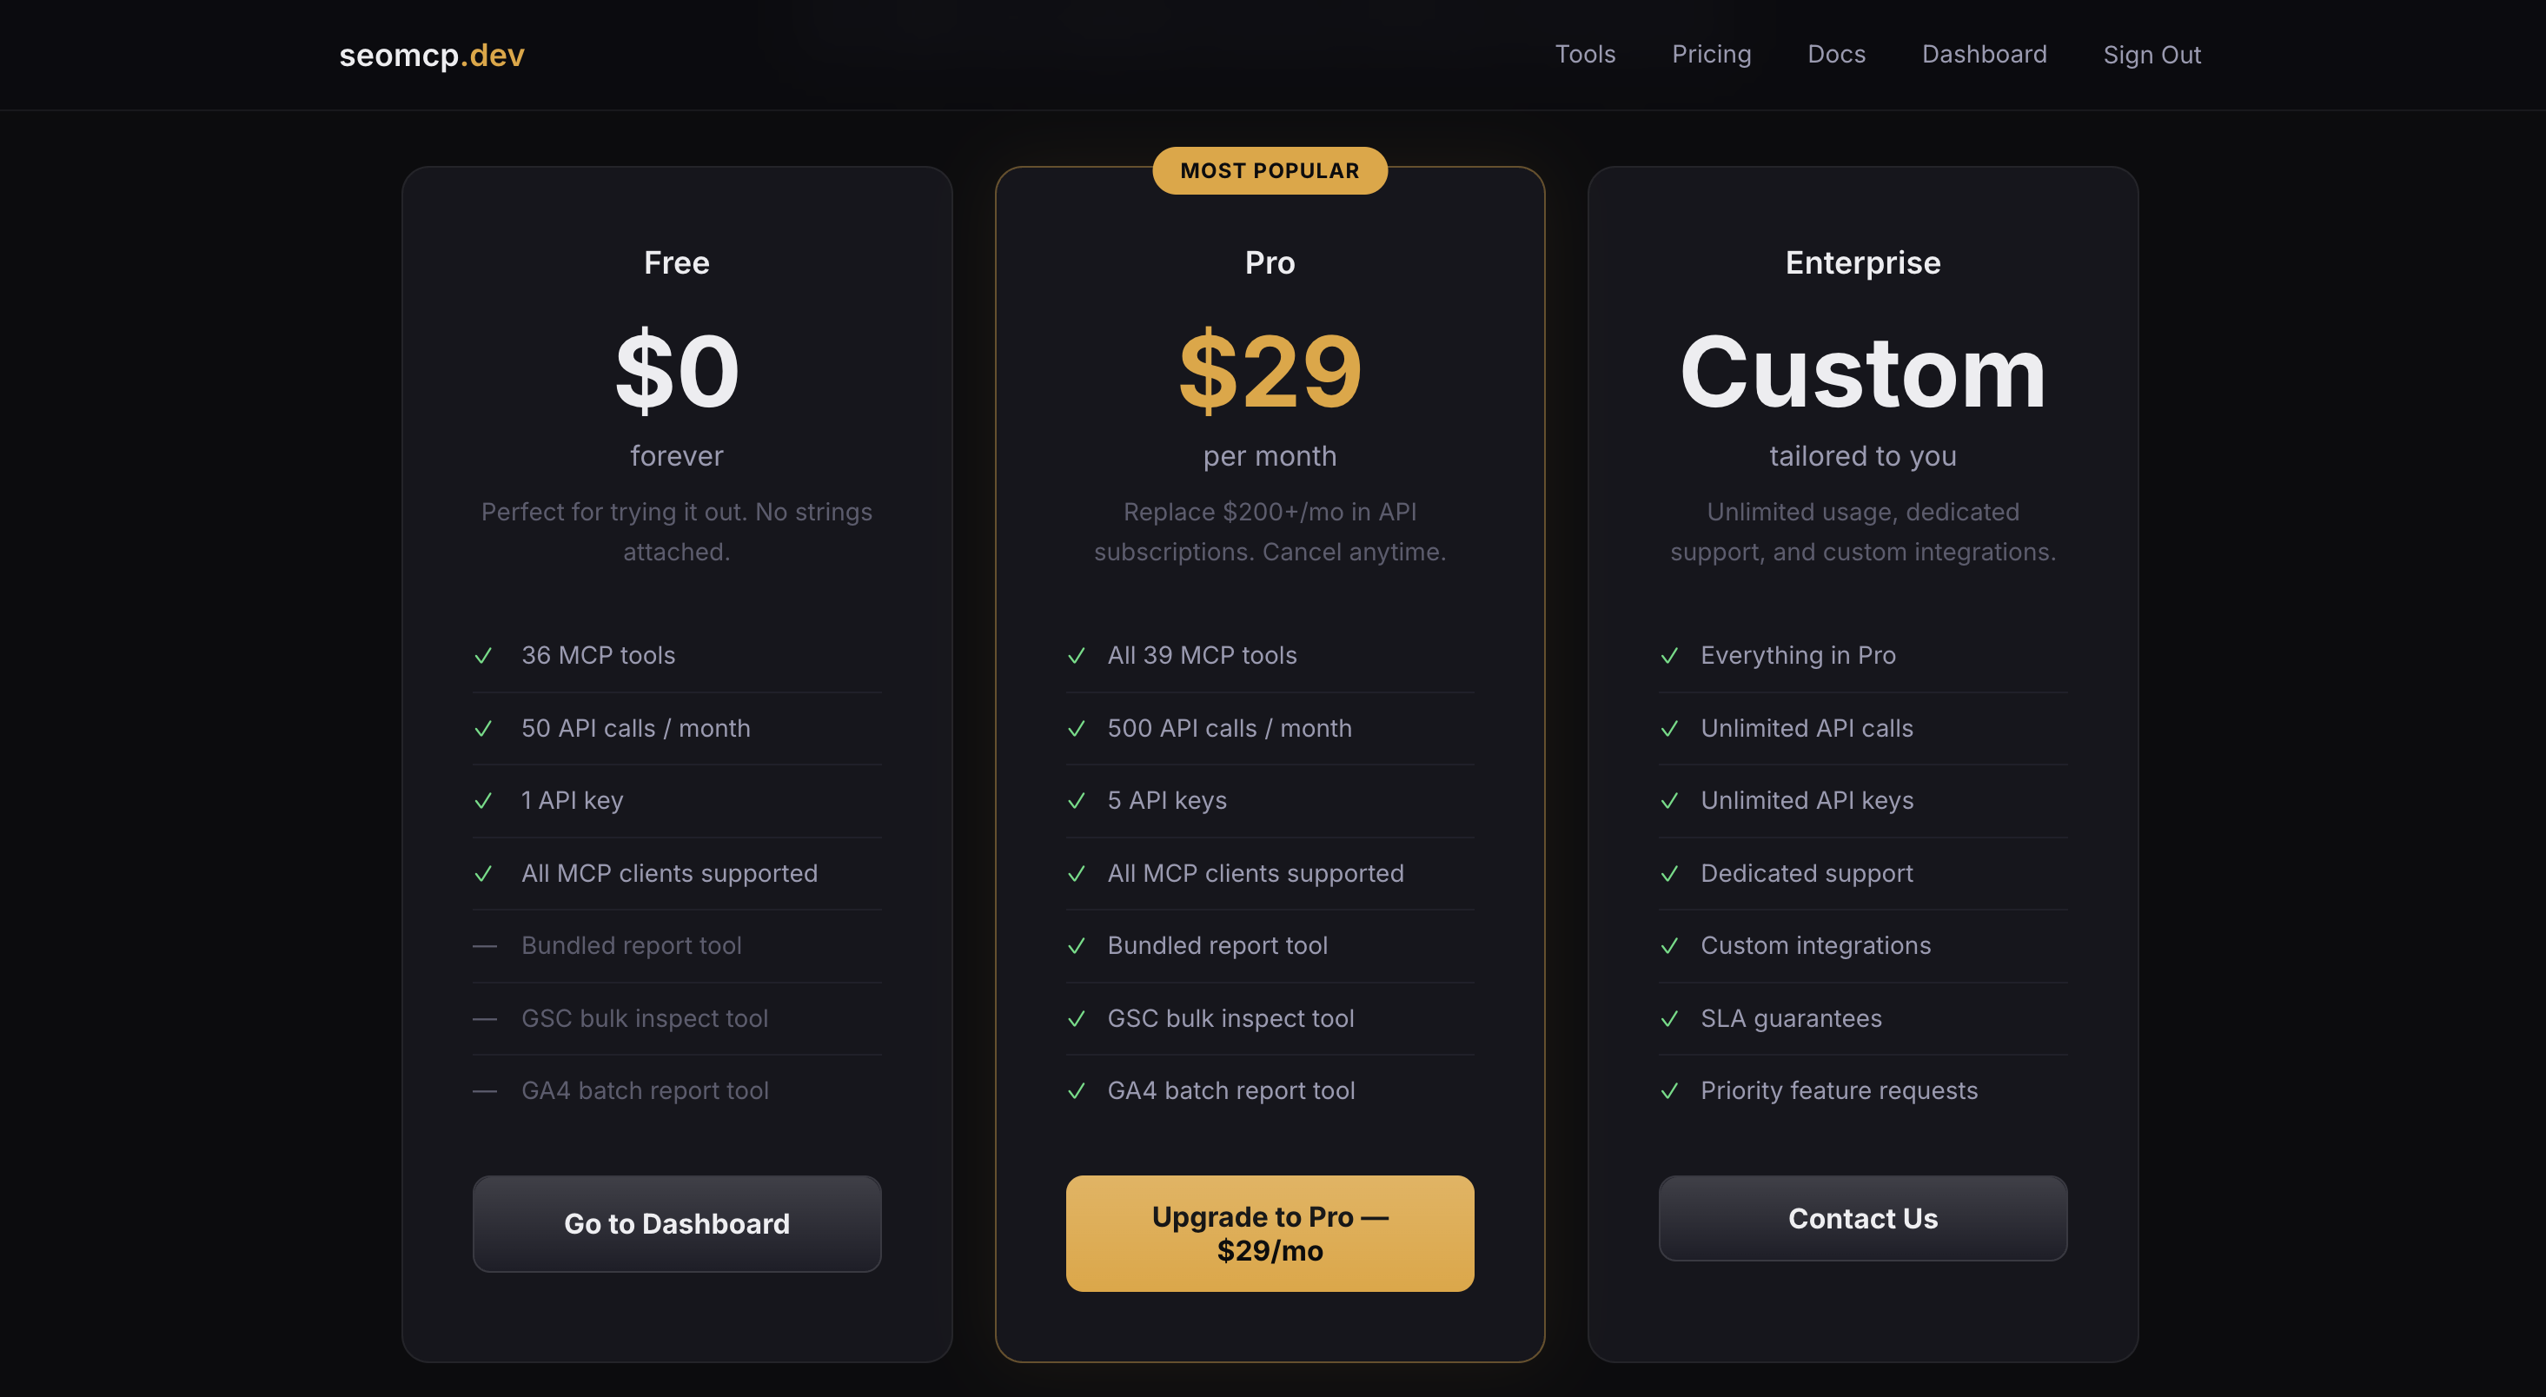Open the Tools page from the navigation
2546x1397 pixels.
tap(1584, 55)
